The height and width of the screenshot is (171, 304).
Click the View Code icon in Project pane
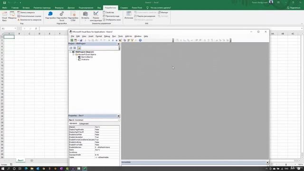(71, 48)
